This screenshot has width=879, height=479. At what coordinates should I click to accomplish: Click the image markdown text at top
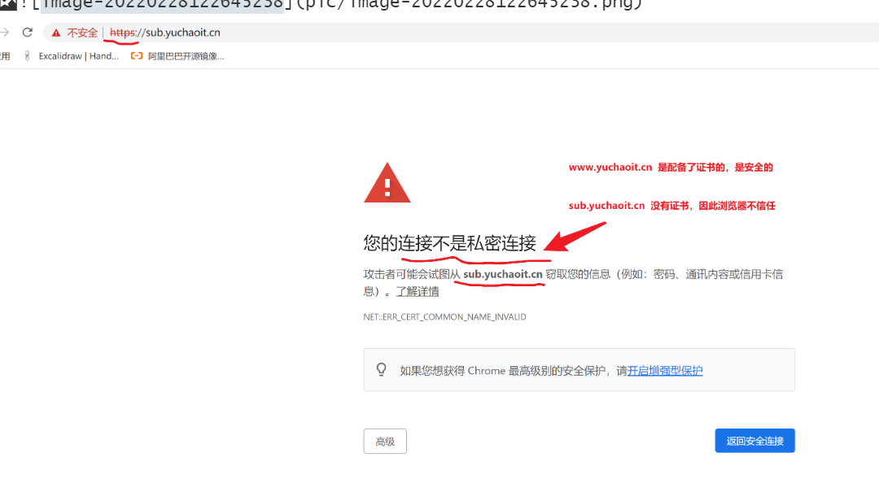click(x=332, y=5)
